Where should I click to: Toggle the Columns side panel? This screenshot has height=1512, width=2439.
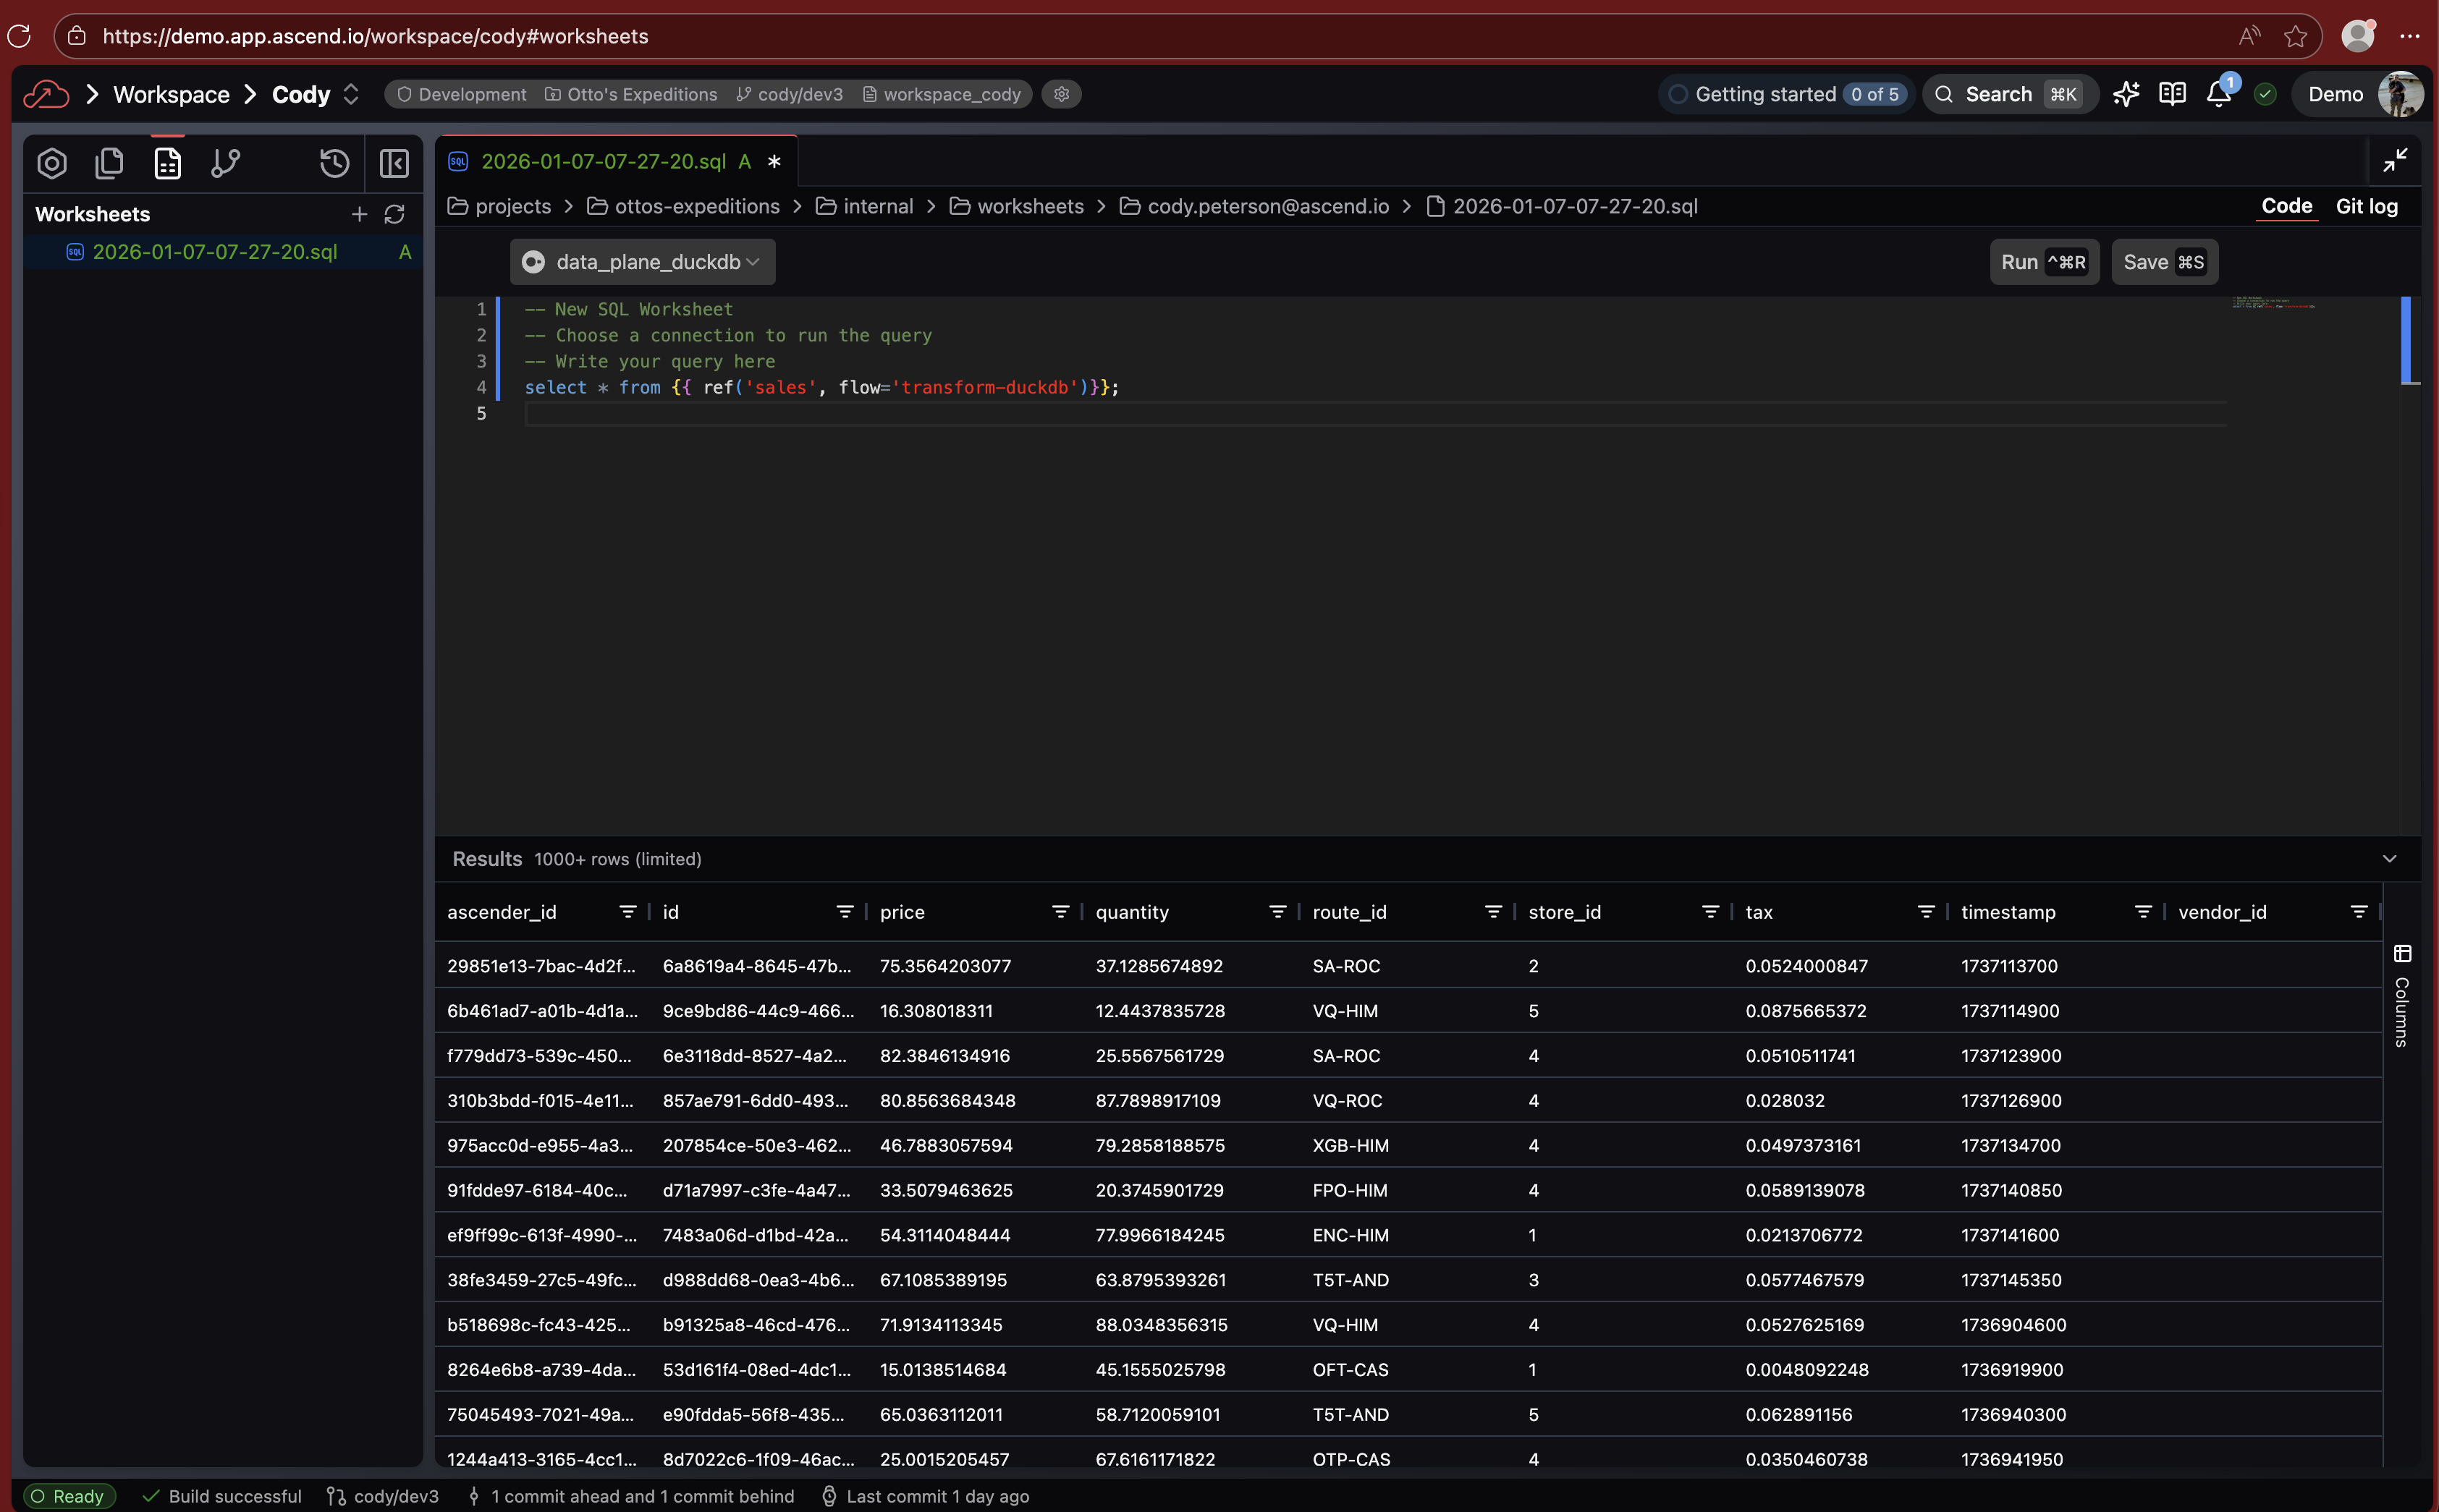[x=2401, y=997]
